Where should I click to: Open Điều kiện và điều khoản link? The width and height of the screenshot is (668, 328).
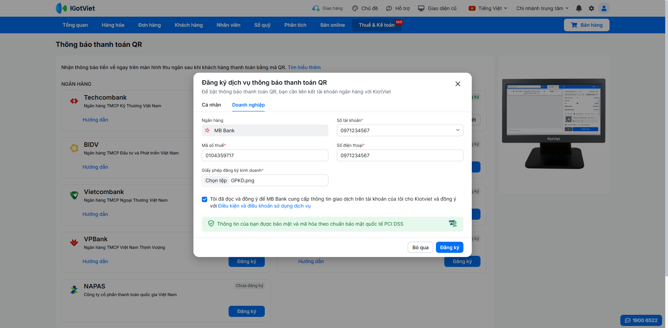click(x=264, y=206)
